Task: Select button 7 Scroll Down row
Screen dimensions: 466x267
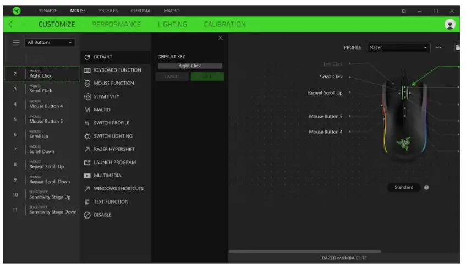Action: [42, 150]
